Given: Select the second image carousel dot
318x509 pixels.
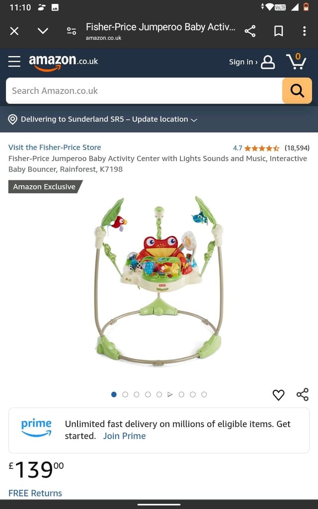Looking at the screenshot, I should point(125,394).
